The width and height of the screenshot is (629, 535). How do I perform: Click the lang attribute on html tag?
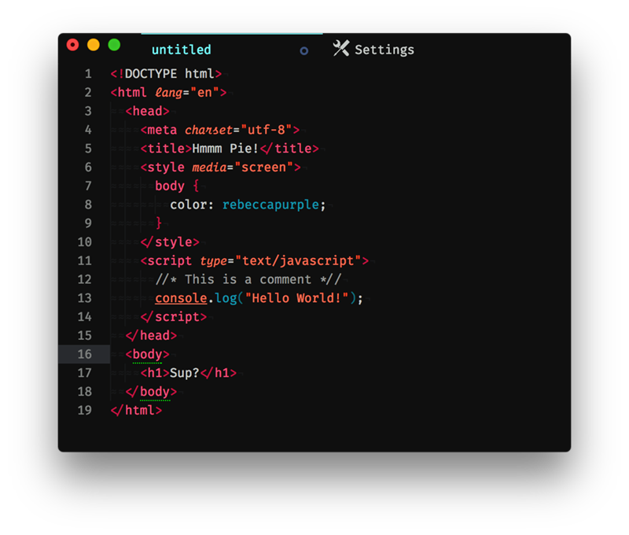pos(169,93)
